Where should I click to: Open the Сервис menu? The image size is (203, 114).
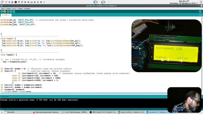pyautogui.click(x=20, y=9)
